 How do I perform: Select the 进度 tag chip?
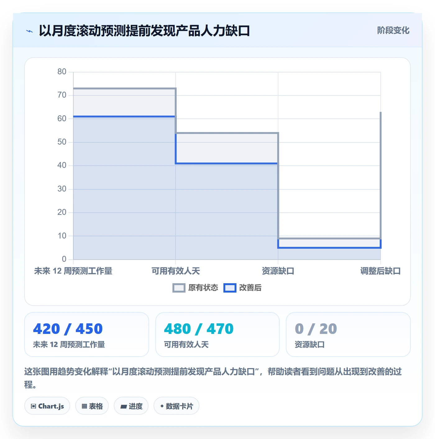click(131, 406)
